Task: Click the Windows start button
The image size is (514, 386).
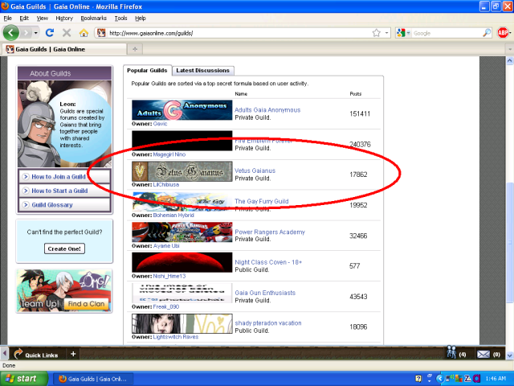Action: tap(24, 379)
